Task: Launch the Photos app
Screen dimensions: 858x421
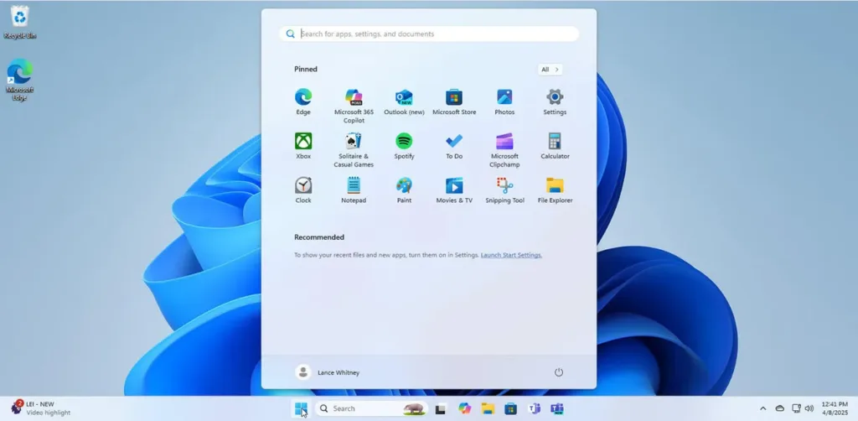Action: (504, 98)
